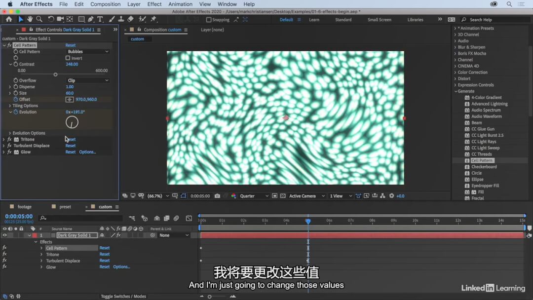533x300 pixels.
Task: Select the Clone Stamp tool
Action: click(x=121, y=19)
